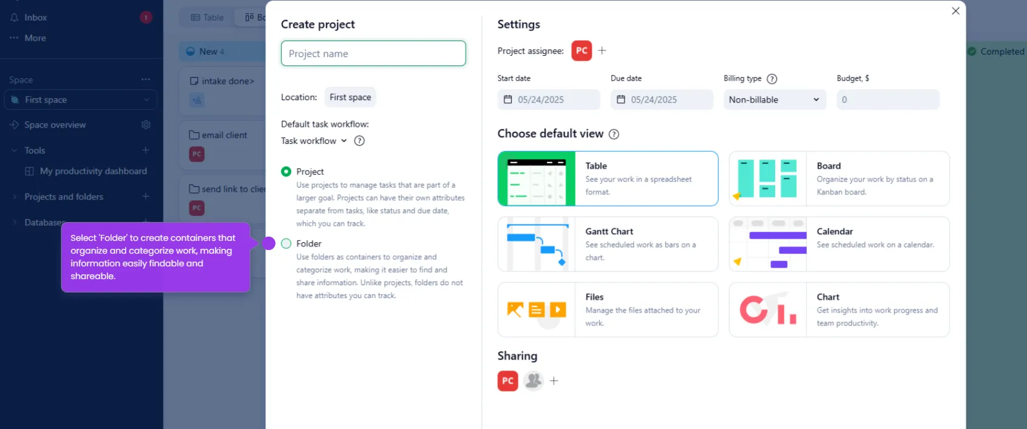Expand the Projects and folders chevron
Viewport: 1027px width, 429px height.
point(14,196)
